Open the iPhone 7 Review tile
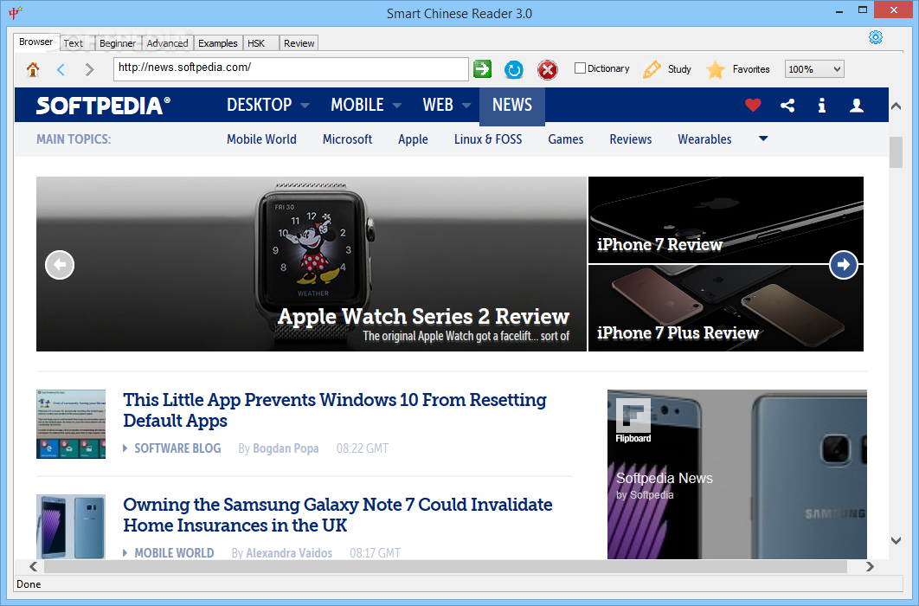The width and height of the screenshot is (919, 606). [725, 220]
